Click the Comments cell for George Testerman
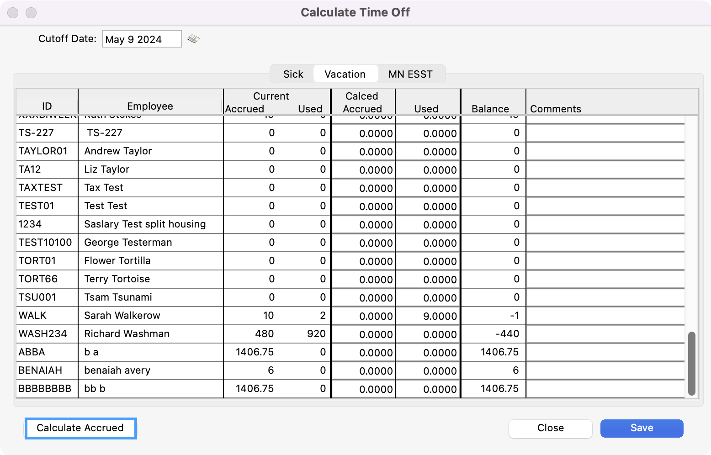Image resolution: width=711 pixels, height=455 pixels. click(x=605, y=243)
